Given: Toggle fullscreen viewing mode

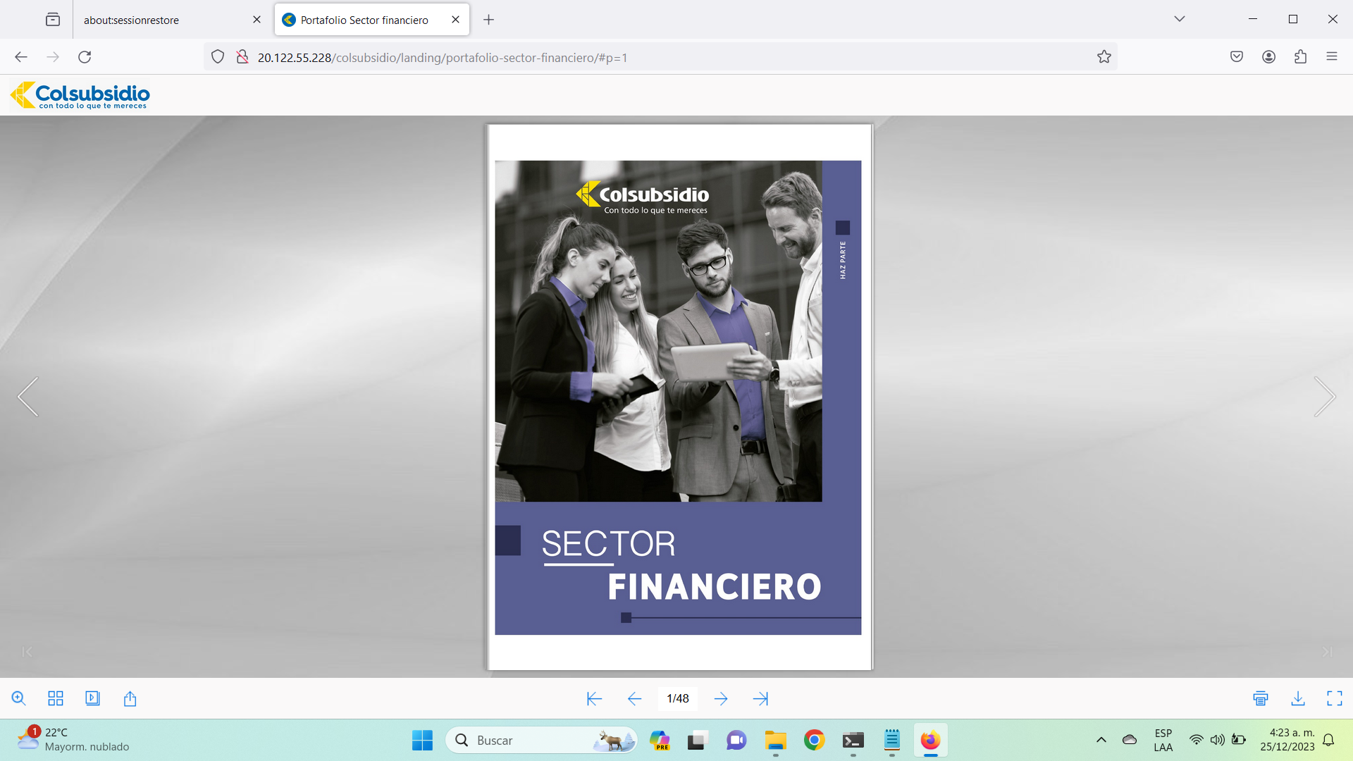Looking at the screenshot, I should (1335, 698).
